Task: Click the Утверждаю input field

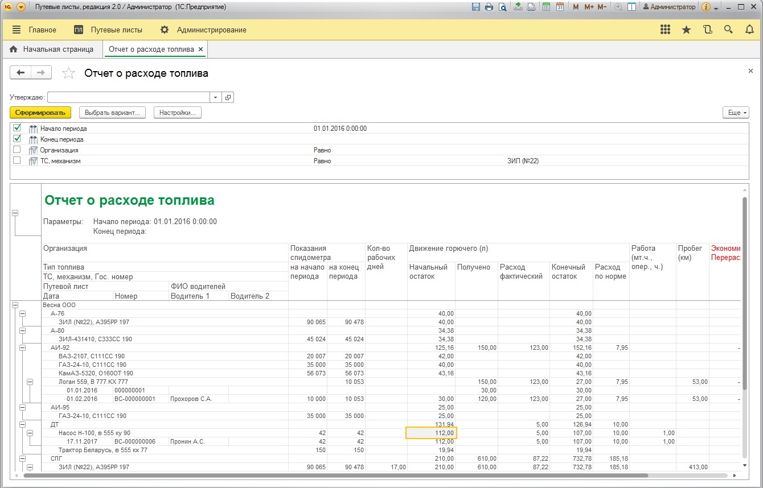Action: pos(129,97)
